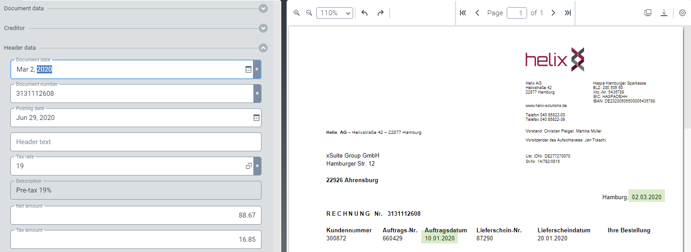
Task: Zoom in on the document viewer
Action: [297, 13]
